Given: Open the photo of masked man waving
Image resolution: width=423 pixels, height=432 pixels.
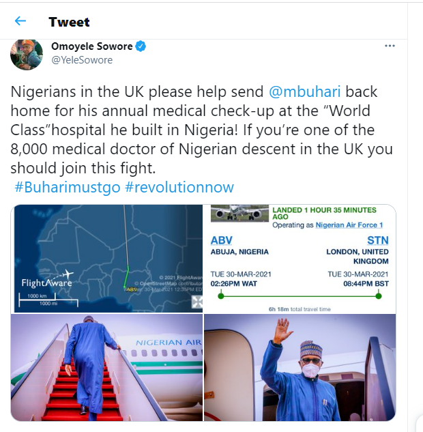Looking at the screenshot, I should [x=300, y=367].
